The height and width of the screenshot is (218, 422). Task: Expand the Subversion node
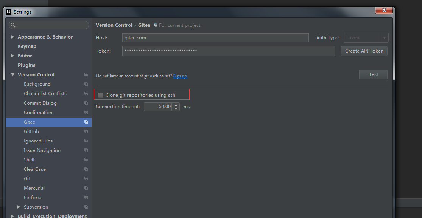19,207
